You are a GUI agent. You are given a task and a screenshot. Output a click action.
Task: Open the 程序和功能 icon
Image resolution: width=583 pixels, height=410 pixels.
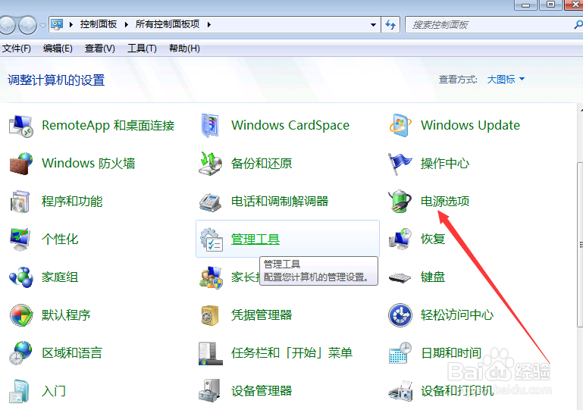(20, 202)
